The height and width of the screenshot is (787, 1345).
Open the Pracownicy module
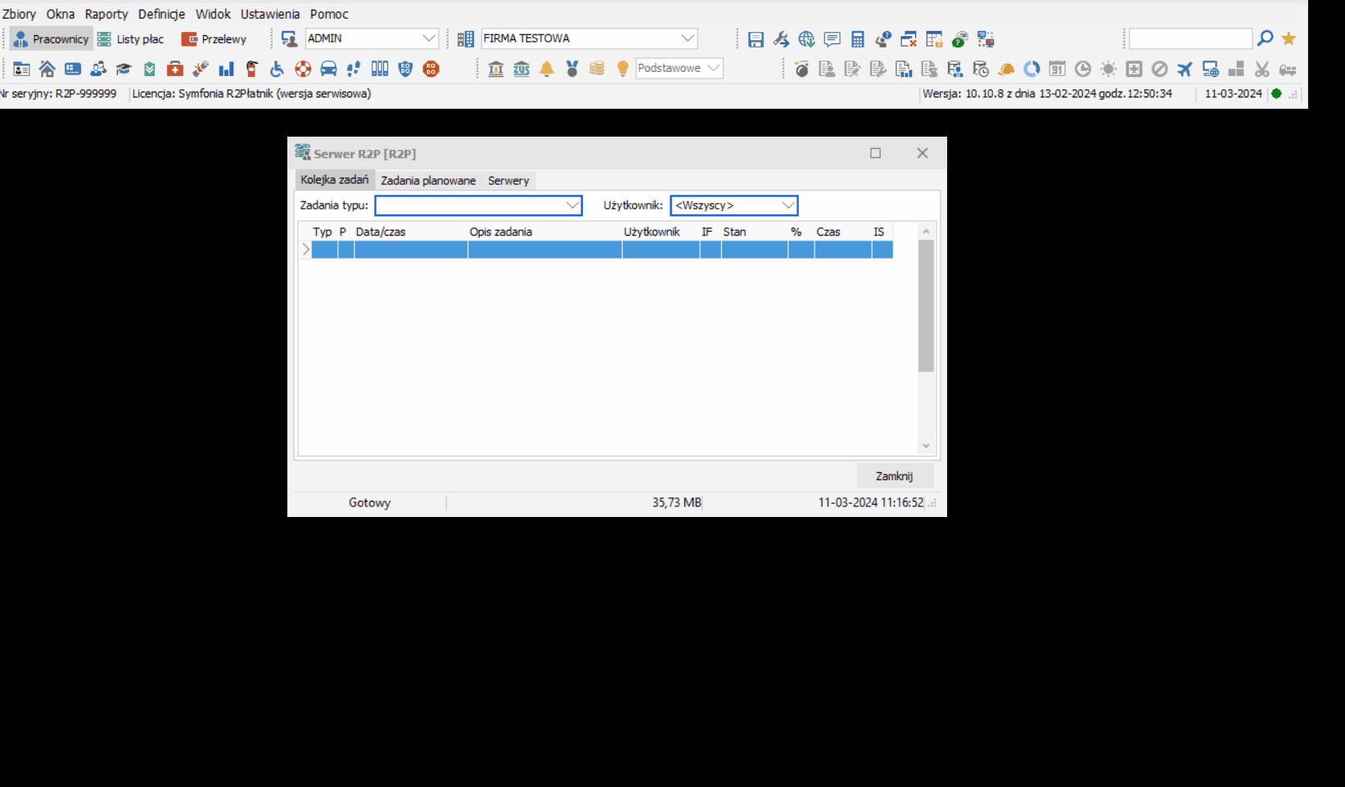coord(51,38)
